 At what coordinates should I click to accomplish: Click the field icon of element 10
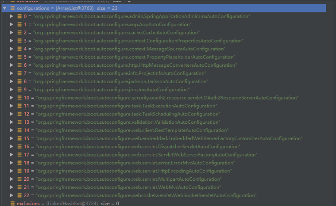19,98
